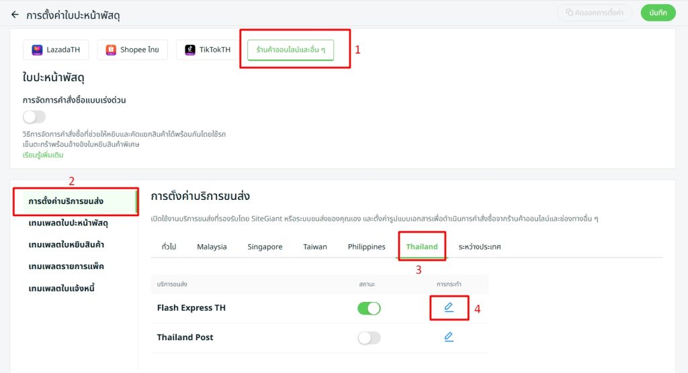Click the TikTok logo icon
This screenshot has width=688, height=373.
[x=190, y=50]
